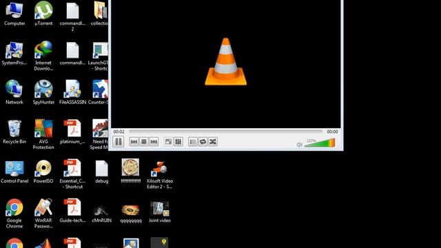Click the VLC cone in video area
The height and width of the screenshot is (248, 441).
225,61
